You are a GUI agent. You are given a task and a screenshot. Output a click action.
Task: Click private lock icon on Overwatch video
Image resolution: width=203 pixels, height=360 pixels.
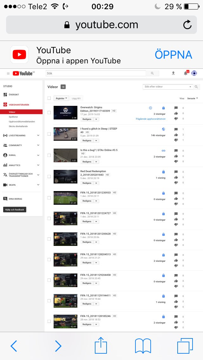(163, 108)
